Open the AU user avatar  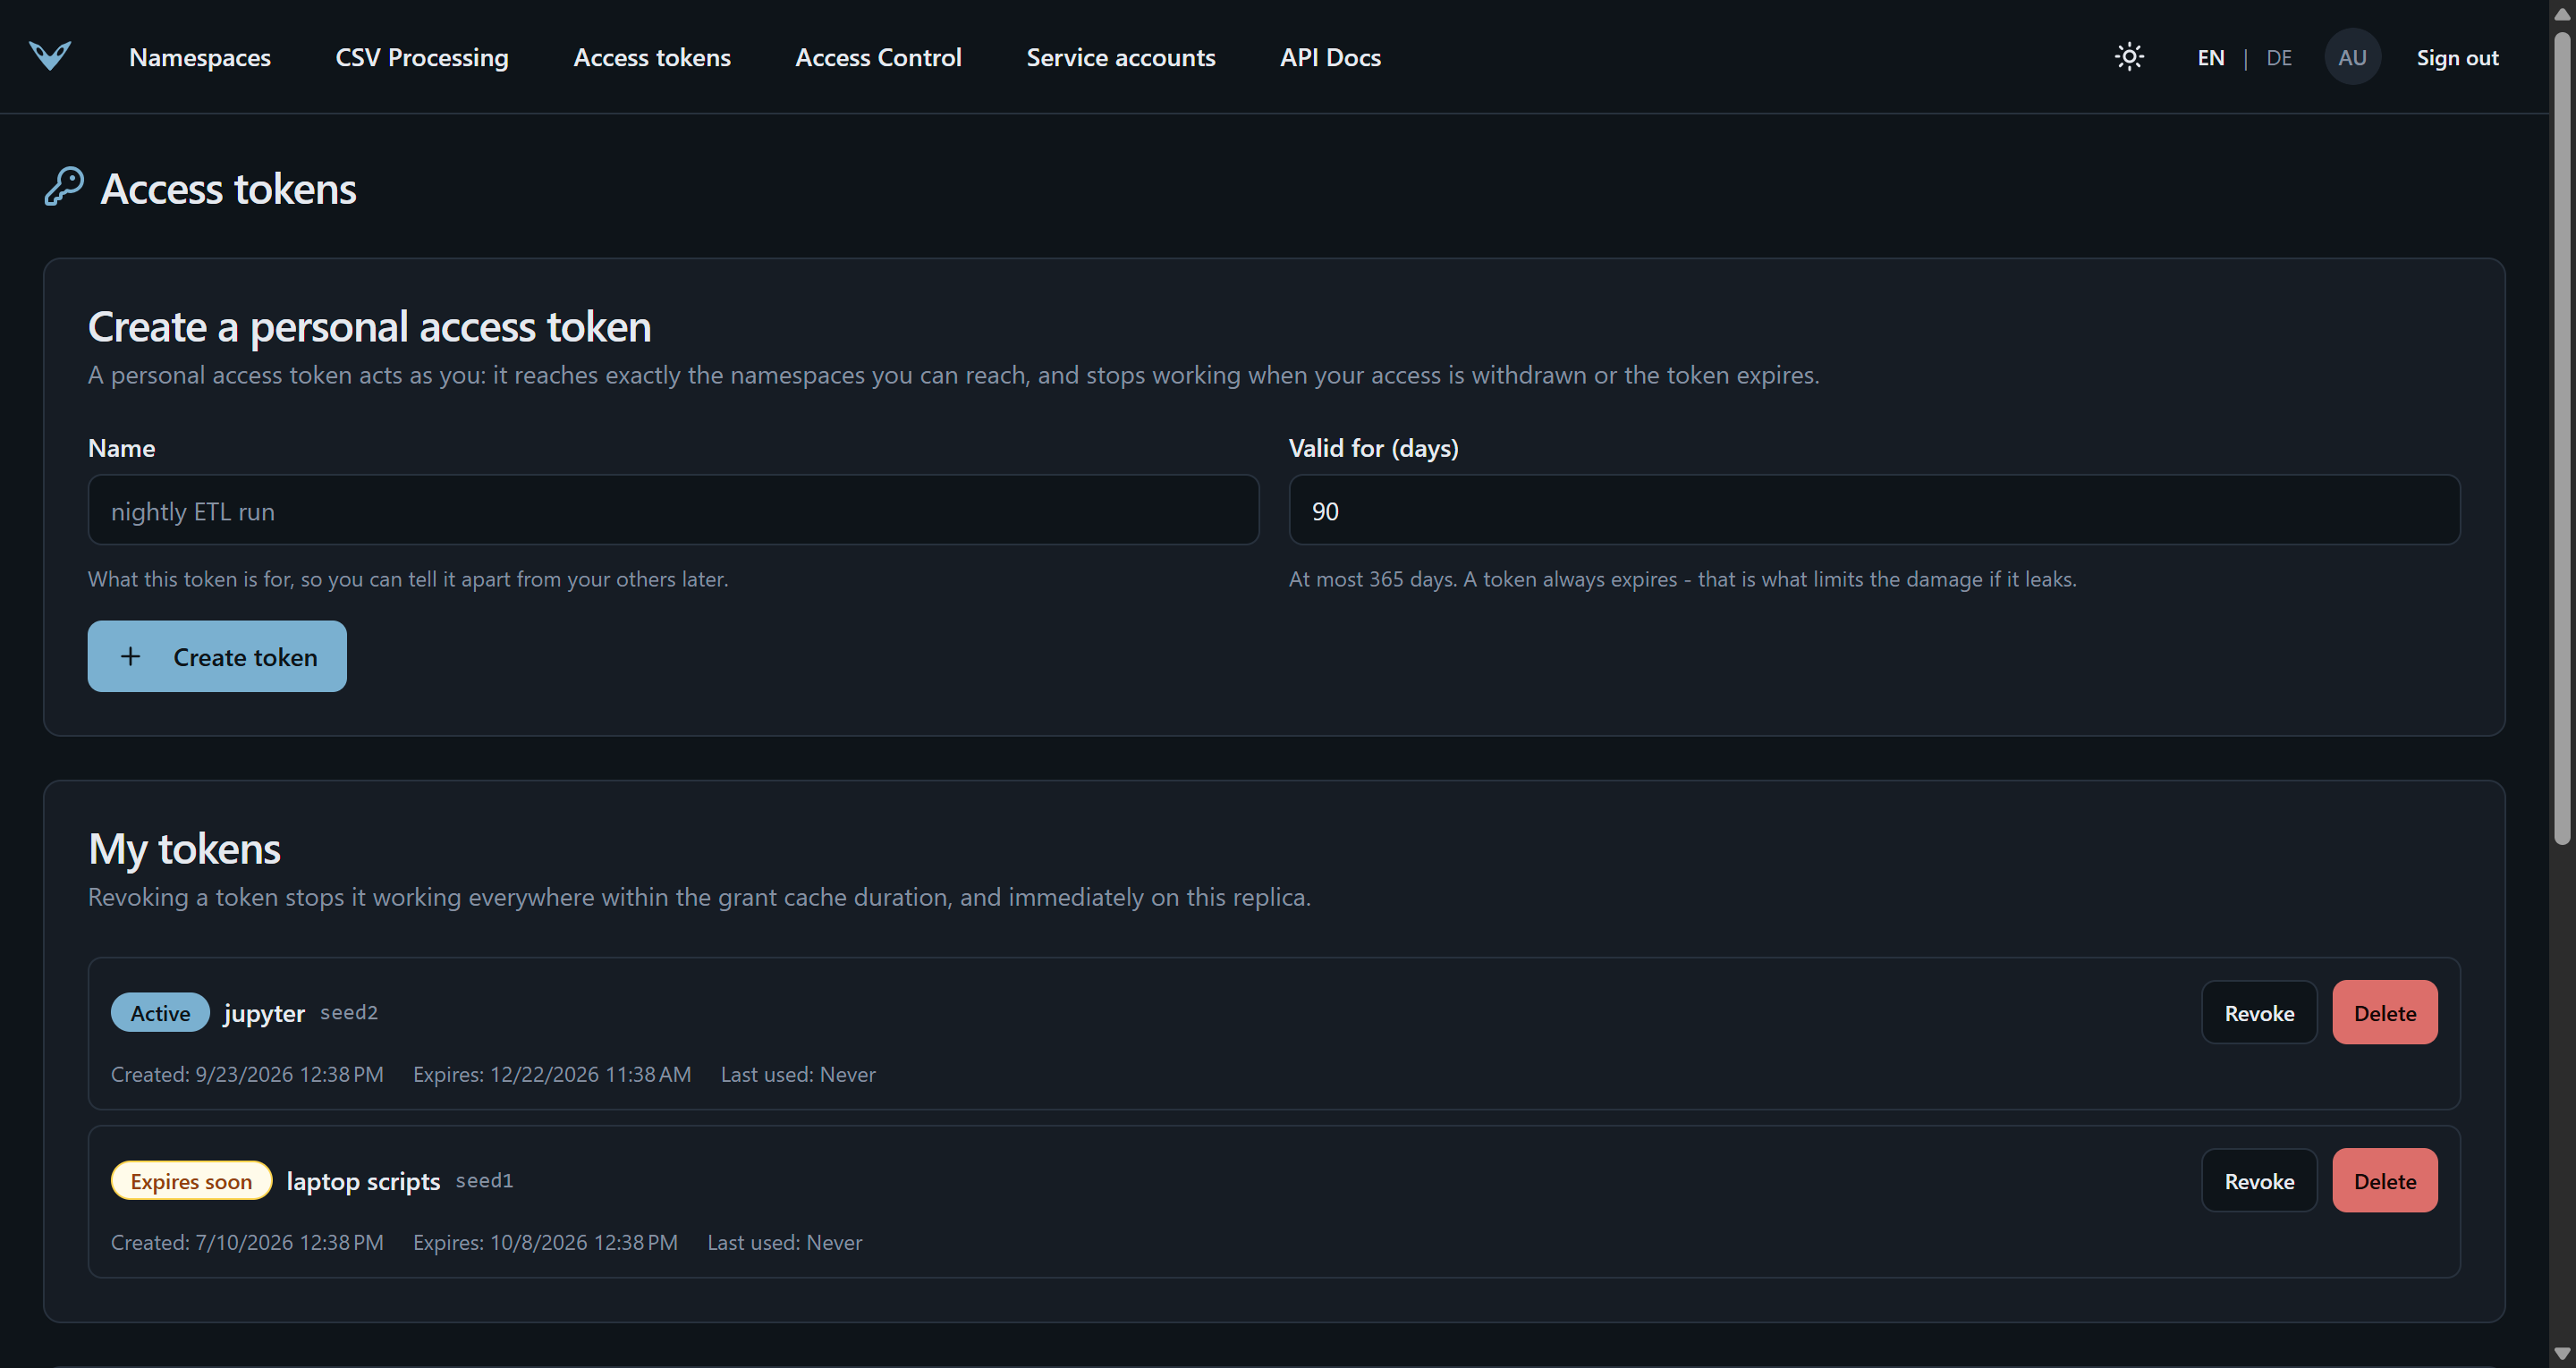pyautogui.click(x=2352, y=57)
